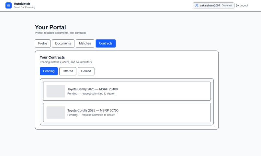View Offered contracts
The image size is (261, 156).
(x=68, y=71)
